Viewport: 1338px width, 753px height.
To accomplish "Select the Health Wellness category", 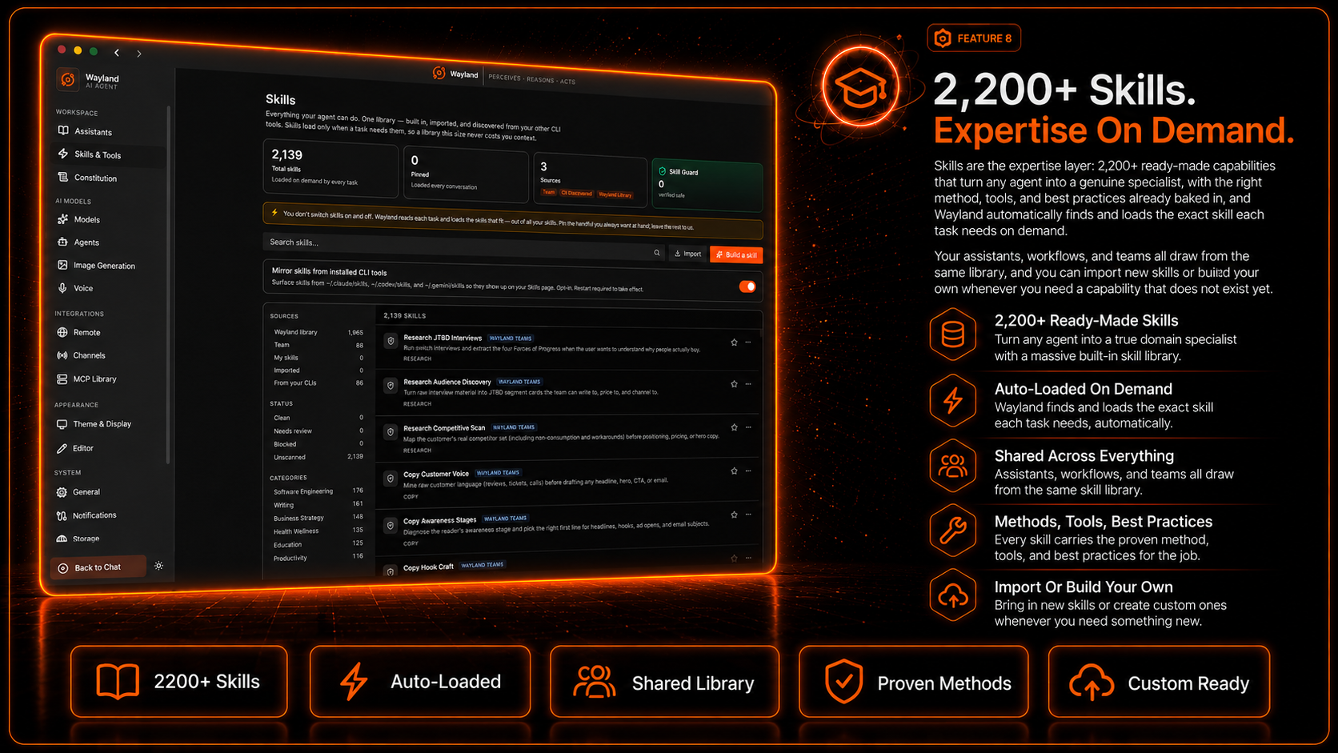I will (318, 531).
